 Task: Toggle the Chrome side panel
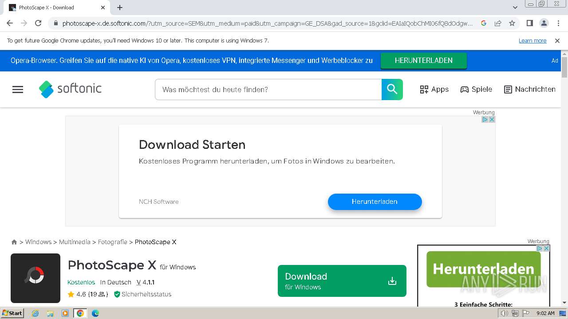(529, 23)
